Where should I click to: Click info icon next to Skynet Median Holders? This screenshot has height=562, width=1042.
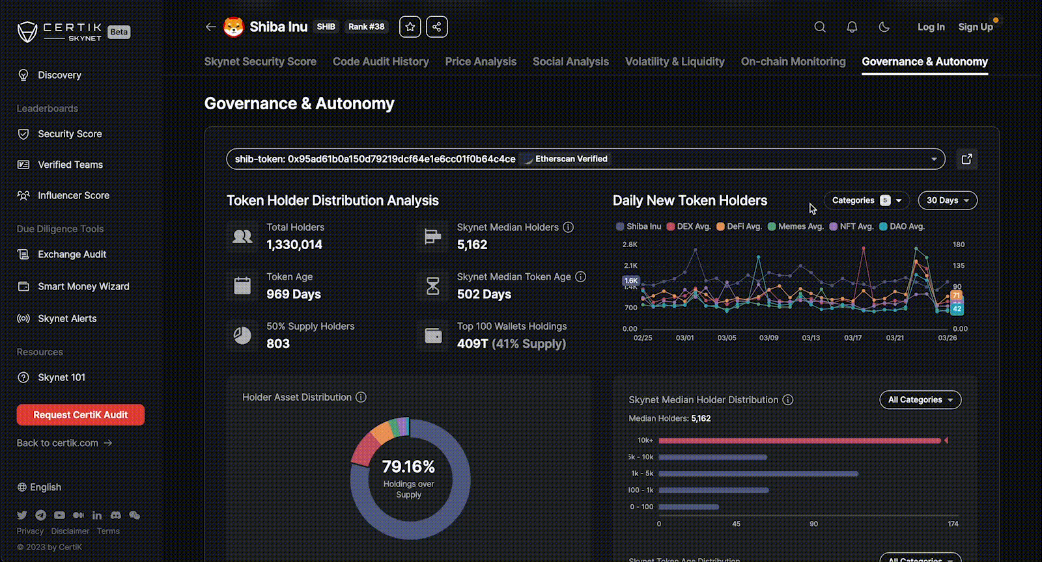point(568,227)
